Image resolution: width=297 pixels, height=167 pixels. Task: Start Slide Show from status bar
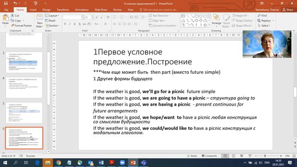250,156
